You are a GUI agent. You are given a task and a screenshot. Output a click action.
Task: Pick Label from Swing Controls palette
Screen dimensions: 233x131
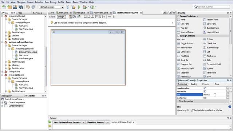[x=181, y=39]
